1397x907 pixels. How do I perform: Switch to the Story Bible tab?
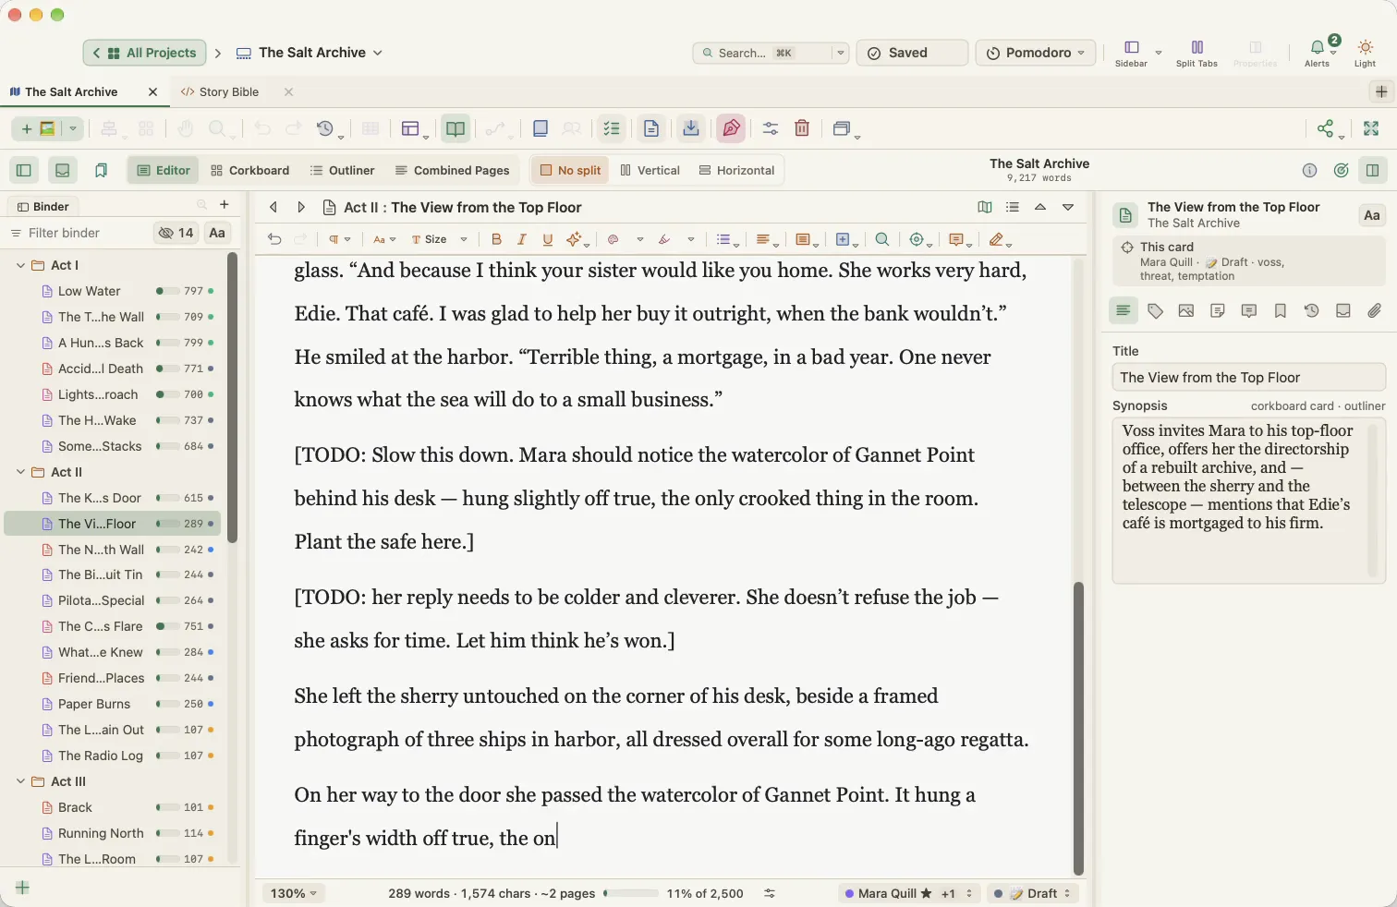coord(228,91)
